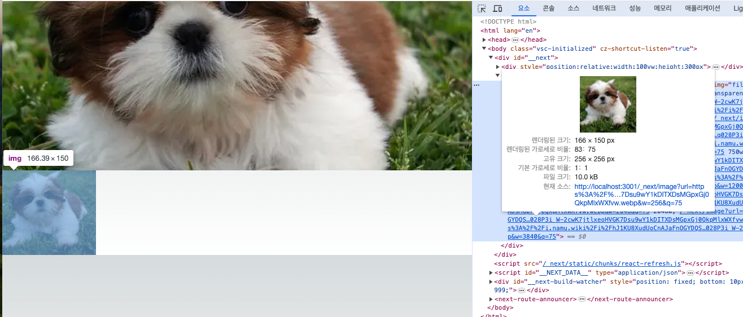Viewport: 743px width, 317px height.
Task: Expand the __next-build-watcher div triangle
Action: [x=491, y=281]
